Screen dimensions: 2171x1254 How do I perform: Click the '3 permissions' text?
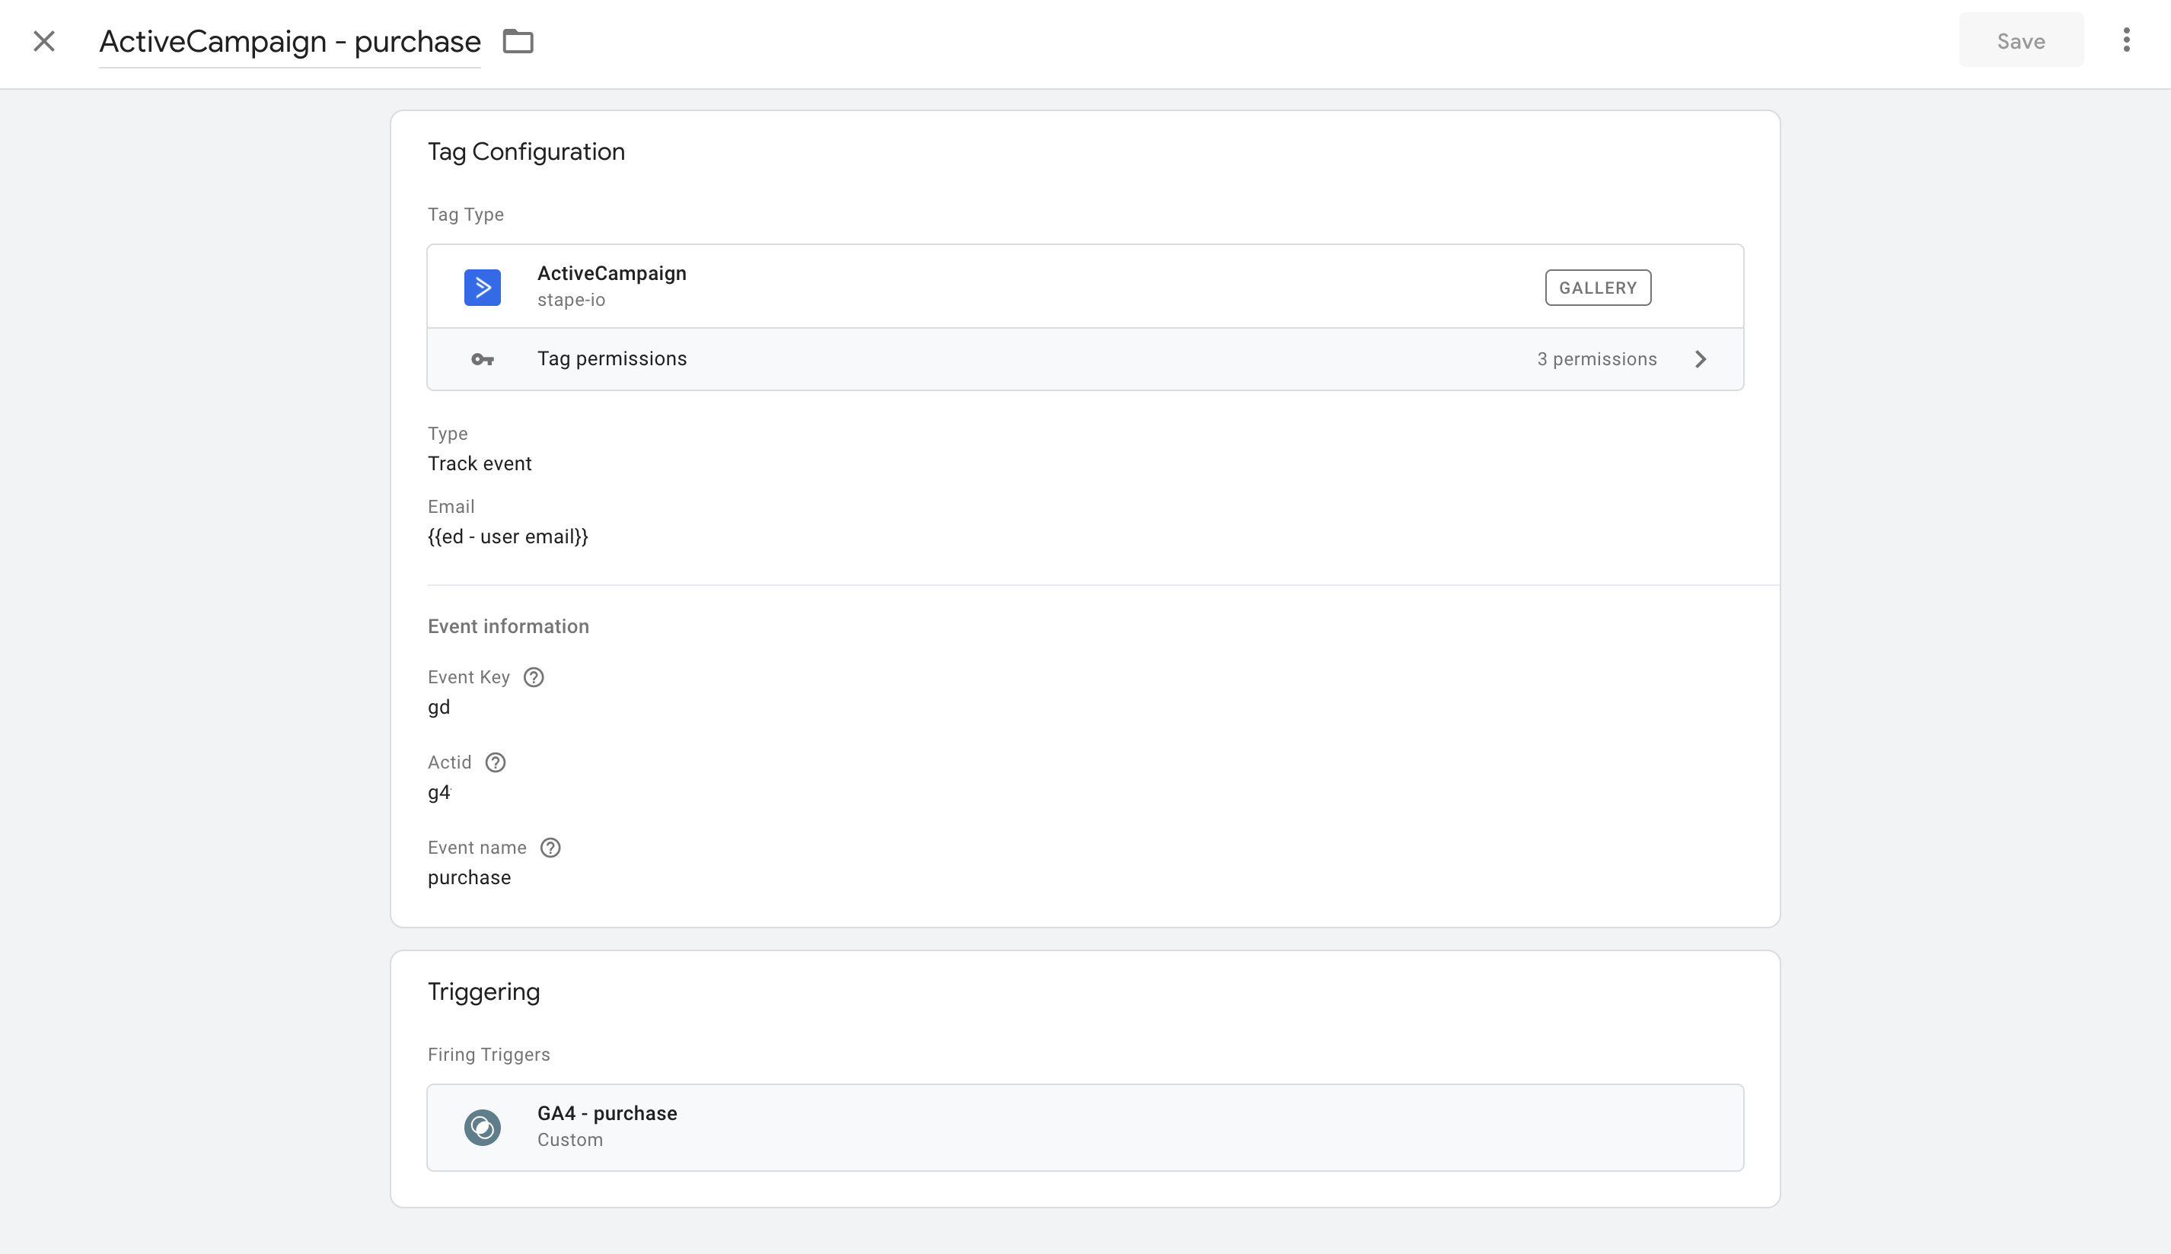tap(1596, 359)
